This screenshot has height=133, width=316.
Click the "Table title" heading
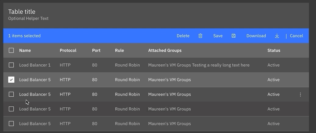point(22,12)
